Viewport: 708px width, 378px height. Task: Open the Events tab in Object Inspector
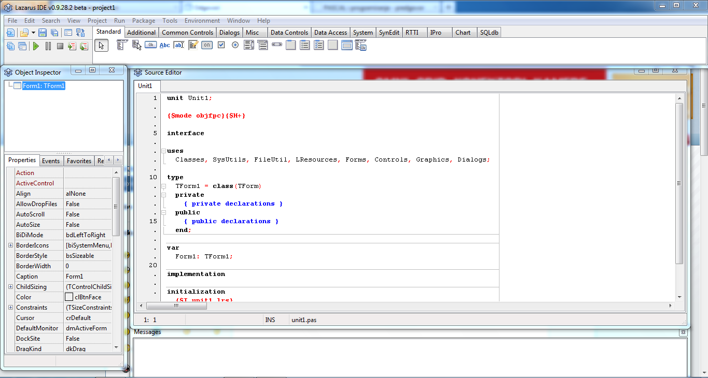point(51,161)
